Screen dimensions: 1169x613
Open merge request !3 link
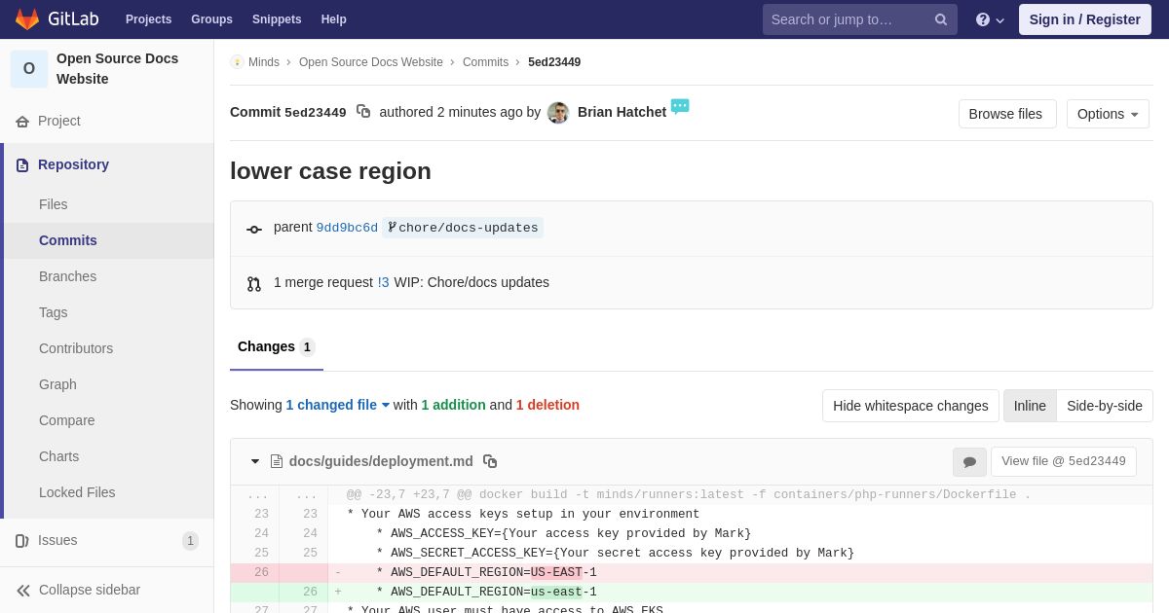pos(384,282)
